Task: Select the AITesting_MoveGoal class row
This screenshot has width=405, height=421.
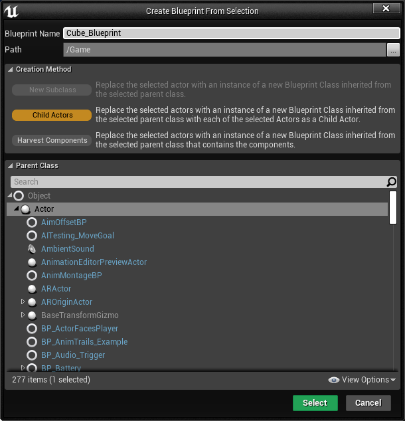Action: [197, 236]
